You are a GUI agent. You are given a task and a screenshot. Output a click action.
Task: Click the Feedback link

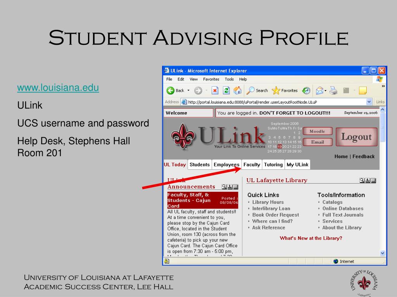click(363, 157)
